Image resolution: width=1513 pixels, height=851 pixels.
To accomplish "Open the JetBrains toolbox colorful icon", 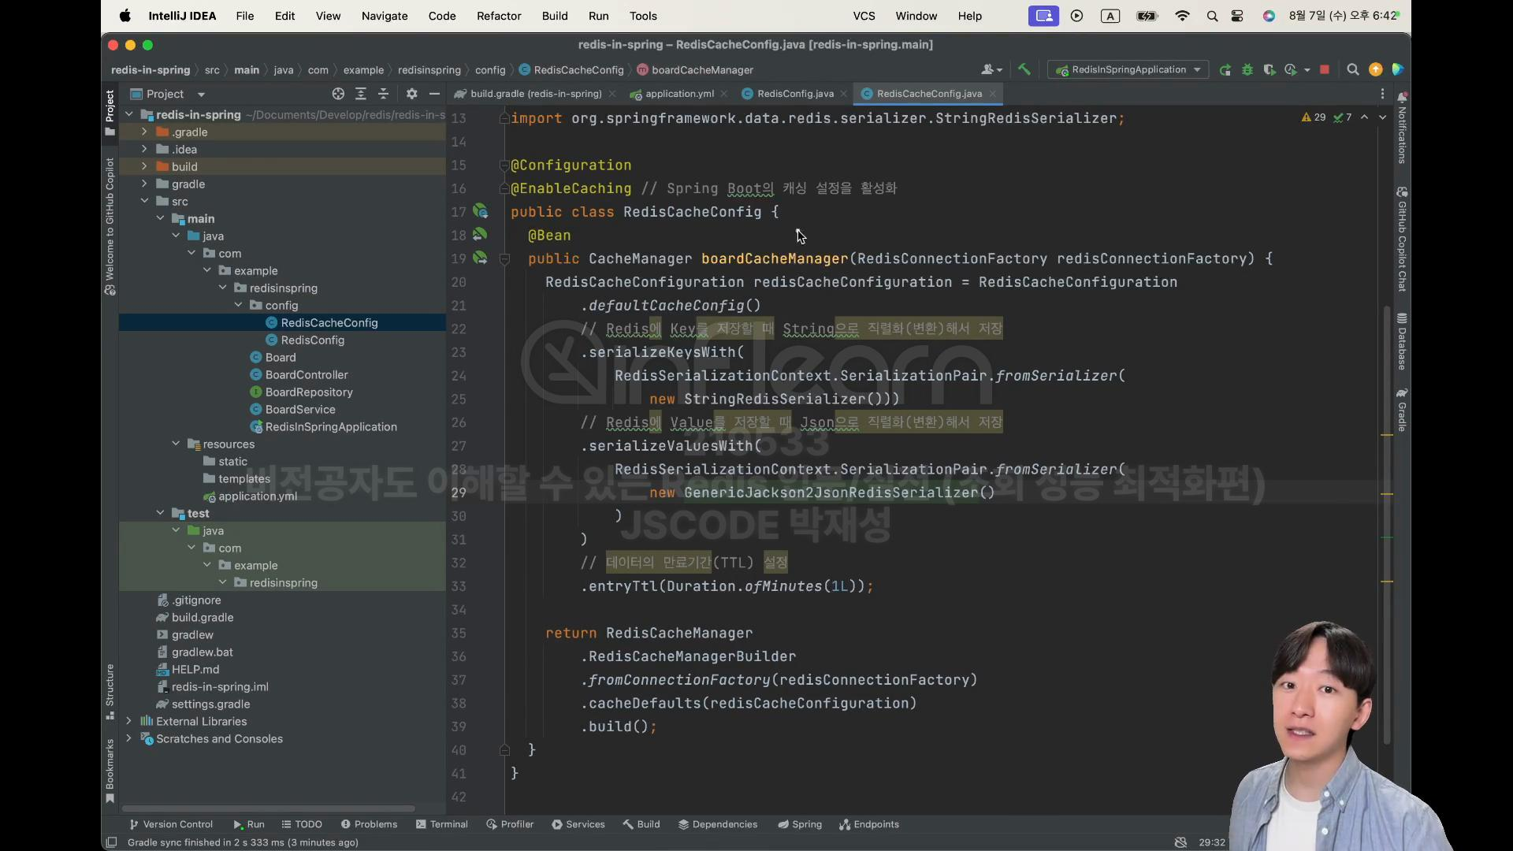I will [x=1398, y=70].
